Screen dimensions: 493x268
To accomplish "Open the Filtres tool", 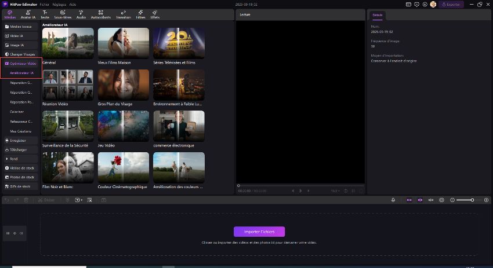I will (x=140, y=14).
